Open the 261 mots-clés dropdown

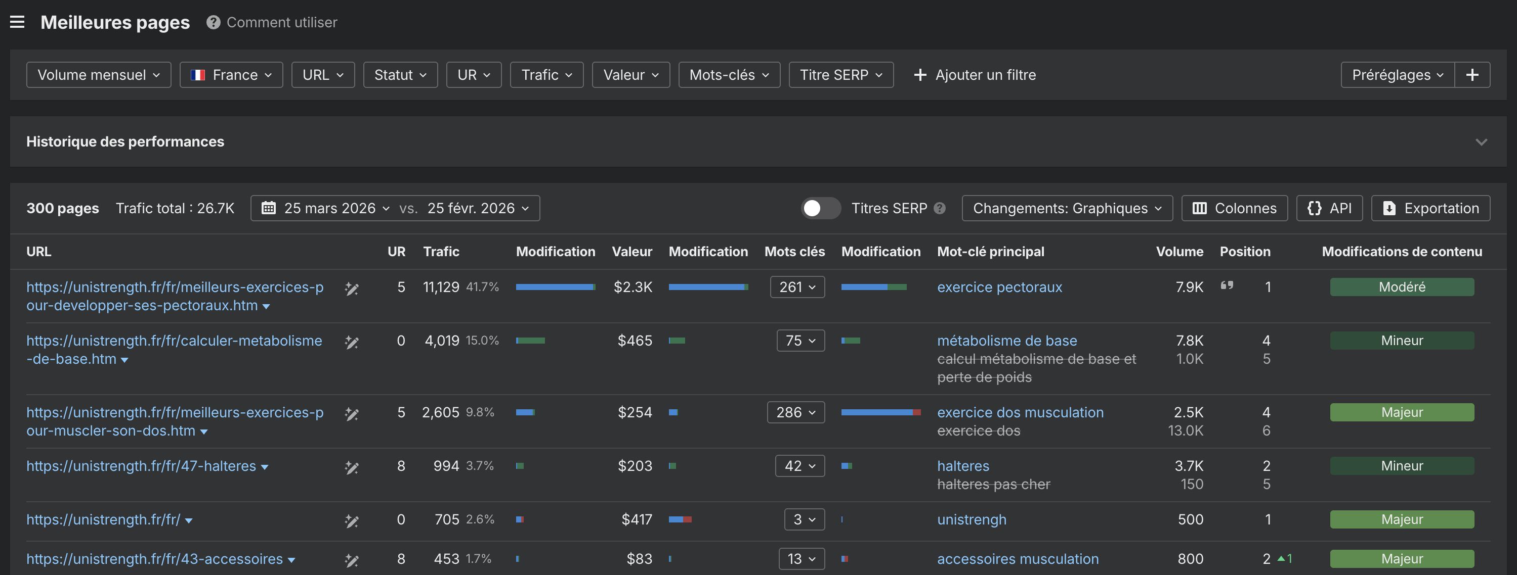[x=797, y=287]
